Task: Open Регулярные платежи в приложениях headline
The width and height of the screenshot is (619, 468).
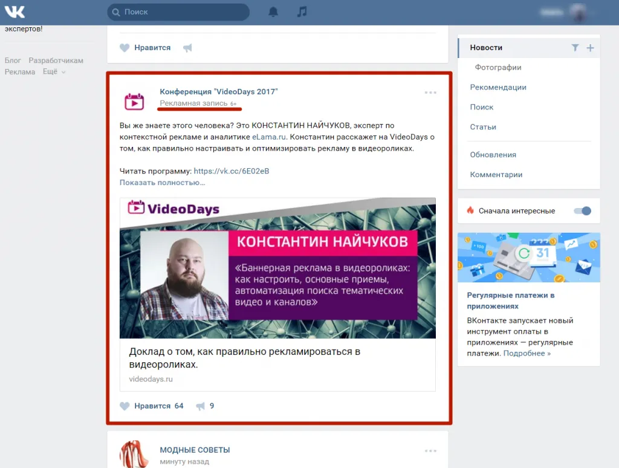Action: 510,301
